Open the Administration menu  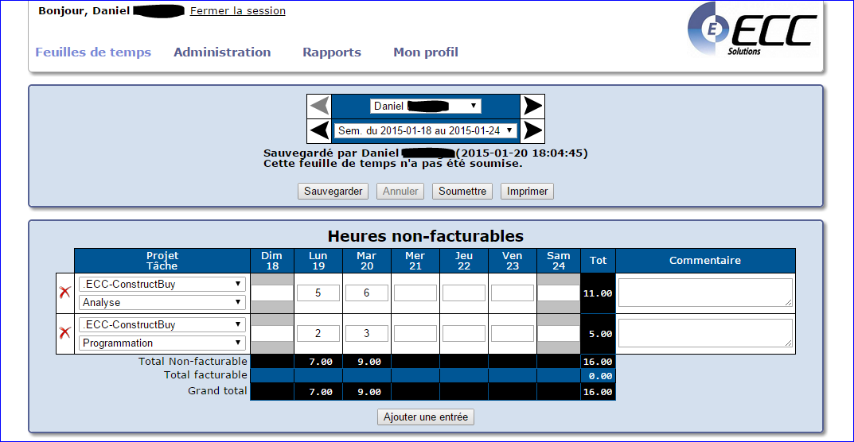point(222,52)
